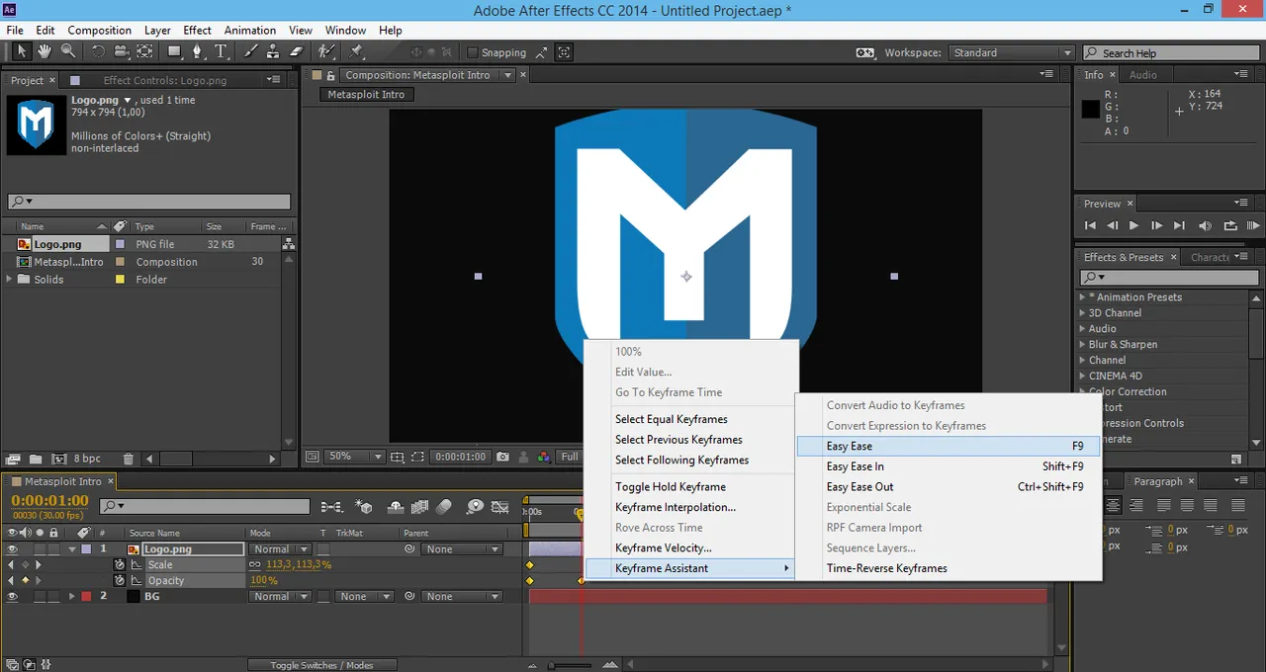Screen dimensions: 1266x672
Task: Hide the BG layer via eye icon
Action: [13, 597]
